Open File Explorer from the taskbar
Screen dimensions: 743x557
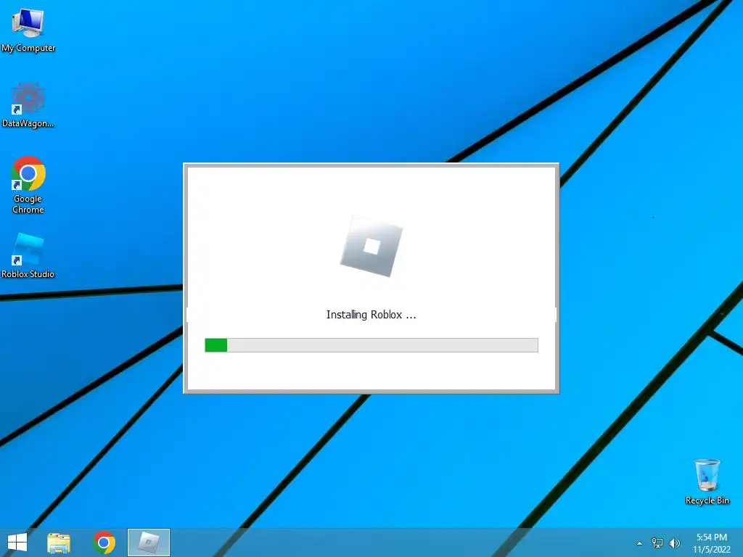point(59,542)
